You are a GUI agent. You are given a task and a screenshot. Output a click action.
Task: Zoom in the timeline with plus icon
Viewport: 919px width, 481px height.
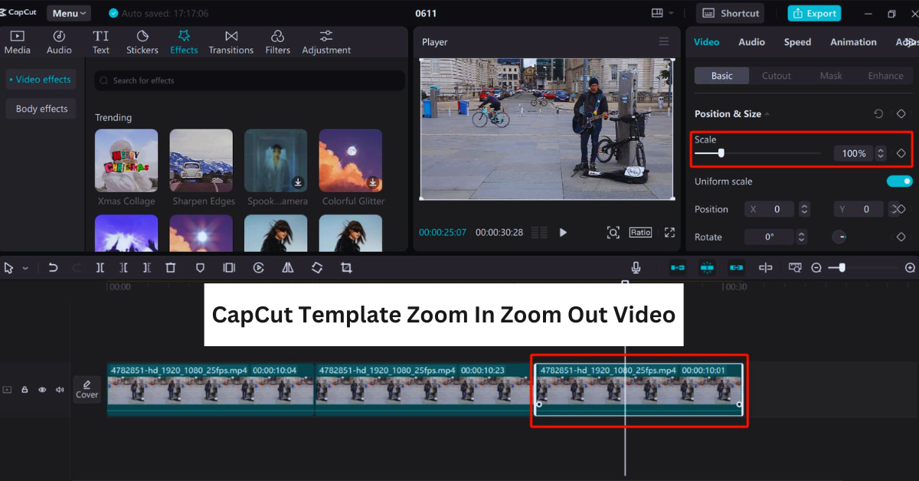pos(910,267)
